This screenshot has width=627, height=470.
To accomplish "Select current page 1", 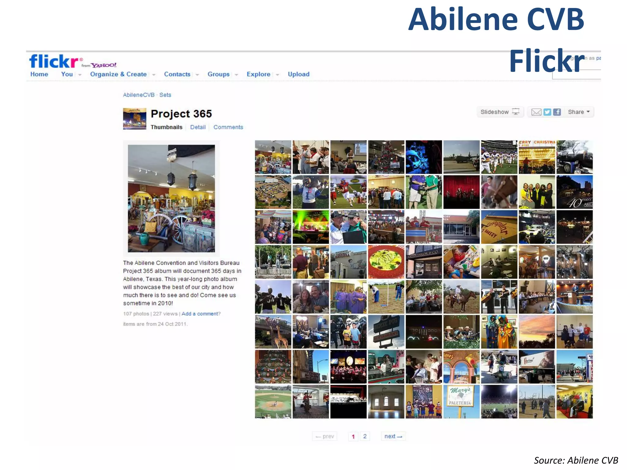I will pyautogui.click(x=353, y=436).
